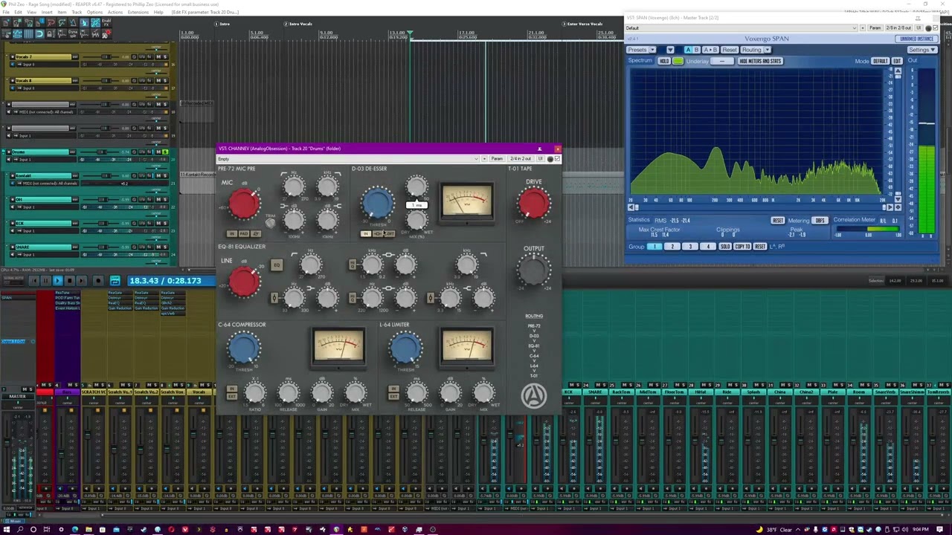Viewport: 952px width, 535px height.
Task: Mute the Vocals 7 track
Action: pyautogui.click(x=158, y=57)
